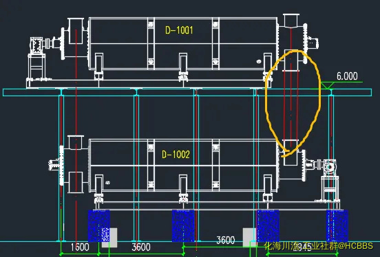
Task: Click the D-1001 equipment label
Action: click(x=179, y=30)
